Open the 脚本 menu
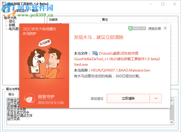Viewport: 181px width, 132px height. [x=5, y=11]
